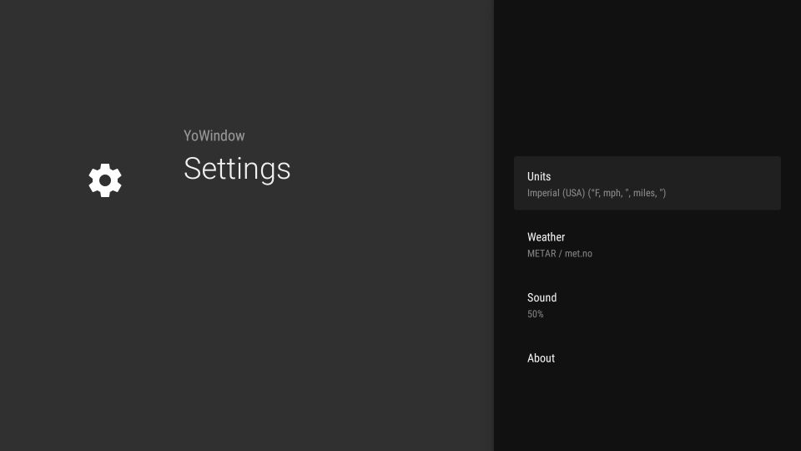Image resolution: width=801 pixels, height=451 pixels.
Task: Click the YoWindow app name label
Action: tap(214, 135)
